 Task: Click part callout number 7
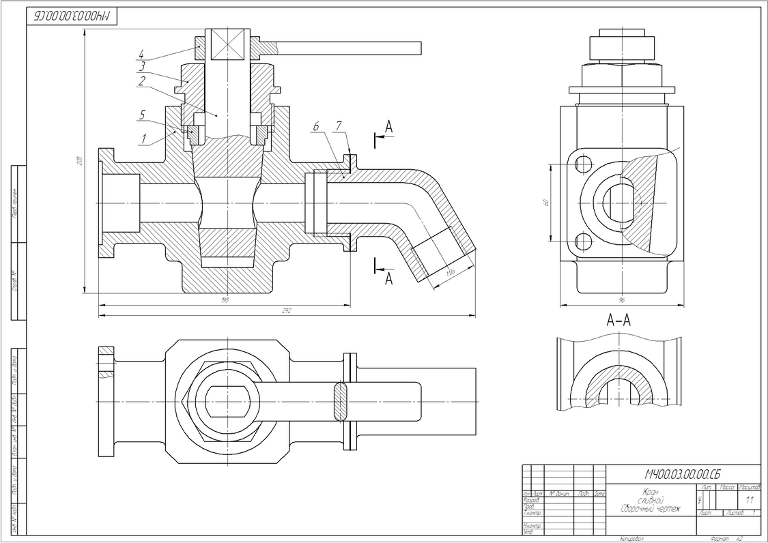(339, 126)
